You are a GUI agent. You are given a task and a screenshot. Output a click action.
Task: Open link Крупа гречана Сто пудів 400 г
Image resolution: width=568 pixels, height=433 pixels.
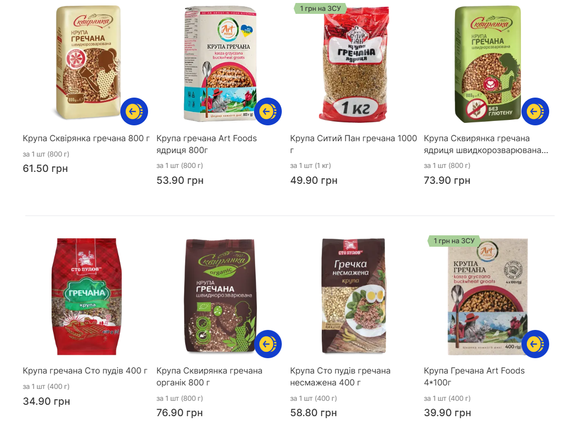(85, 371)
